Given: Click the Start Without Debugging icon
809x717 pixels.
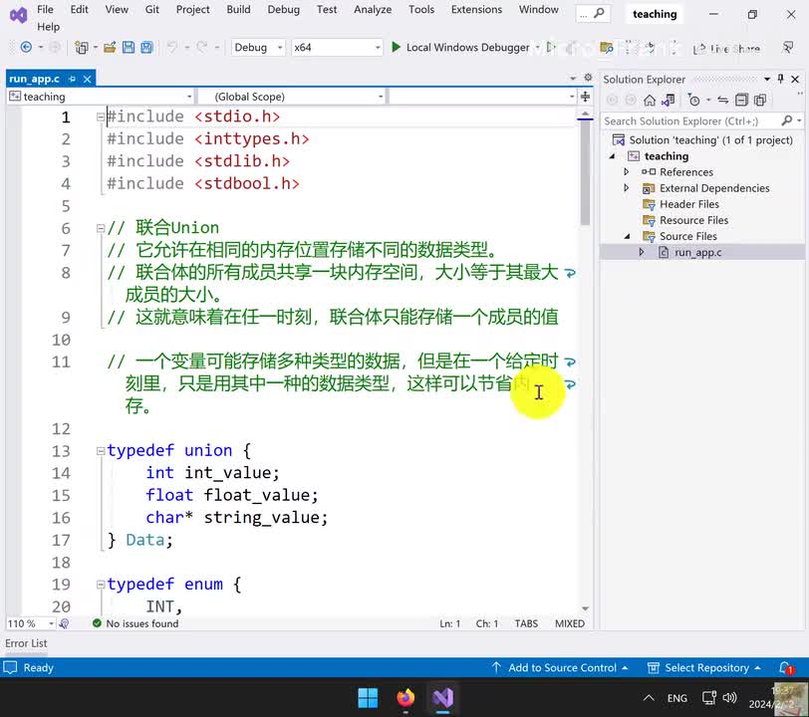Looking at the screenshot, I should click(551, 48).
